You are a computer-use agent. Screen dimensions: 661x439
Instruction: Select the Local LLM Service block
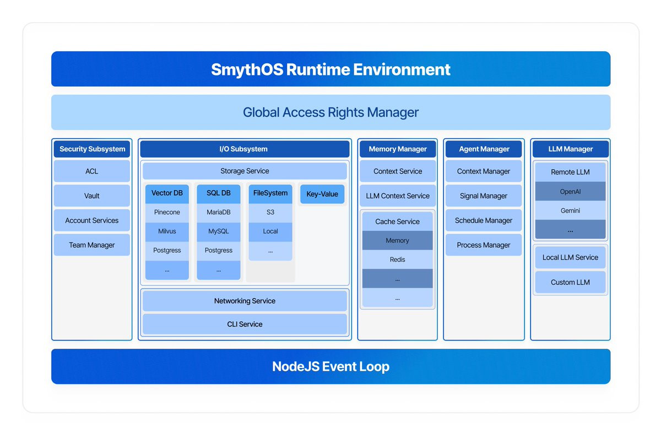tap(571, 257)
